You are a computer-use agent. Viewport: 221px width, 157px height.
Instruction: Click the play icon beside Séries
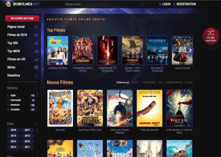point(36,67)
